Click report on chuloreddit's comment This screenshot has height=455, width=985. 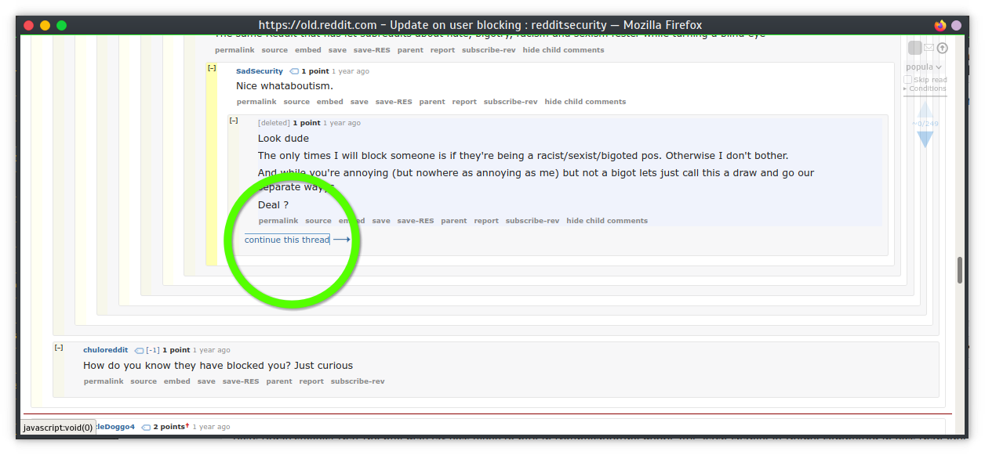(311, 381)
